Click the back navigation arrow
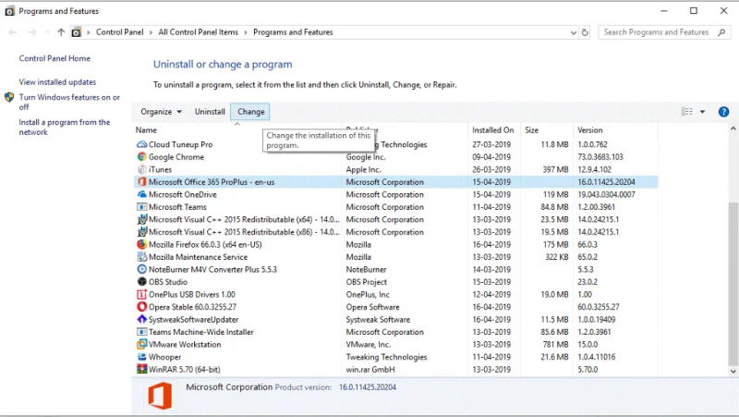 point(13,32)
